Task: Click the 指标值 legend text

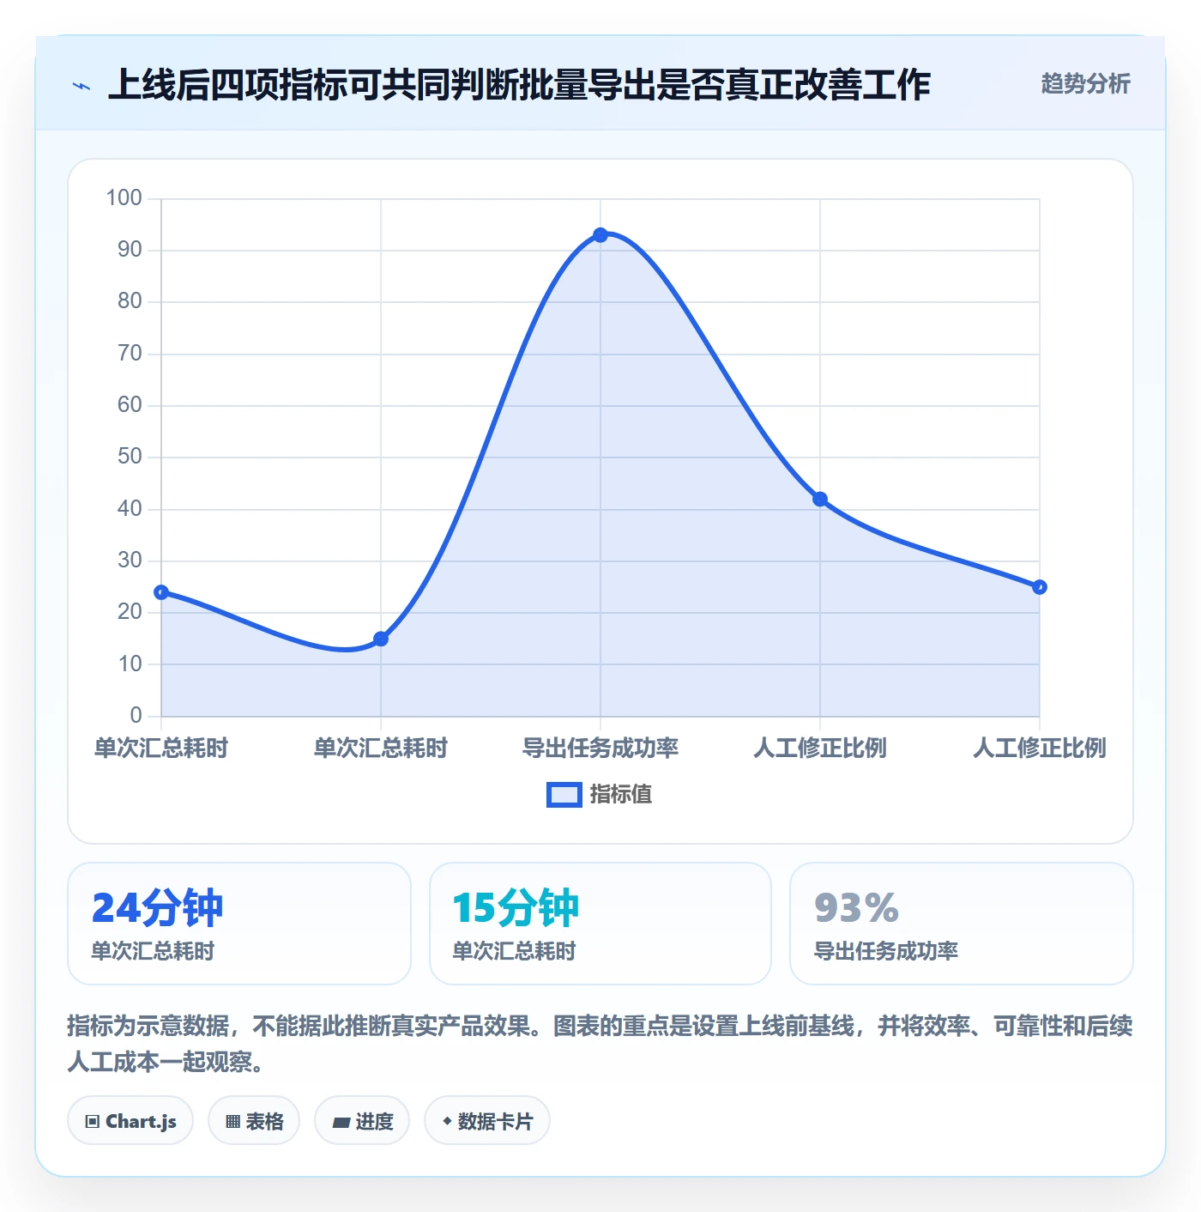Action: click(x=621, y=795)
